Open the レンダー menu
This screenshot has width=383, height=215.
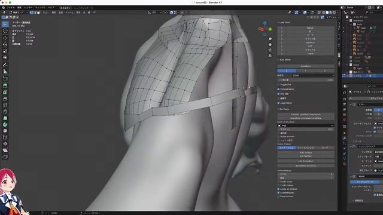pos(28,8)
